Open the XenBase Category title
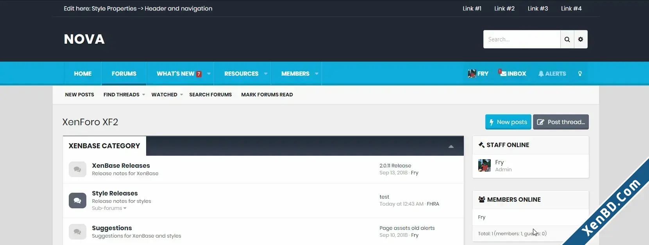 coord(104,146)
